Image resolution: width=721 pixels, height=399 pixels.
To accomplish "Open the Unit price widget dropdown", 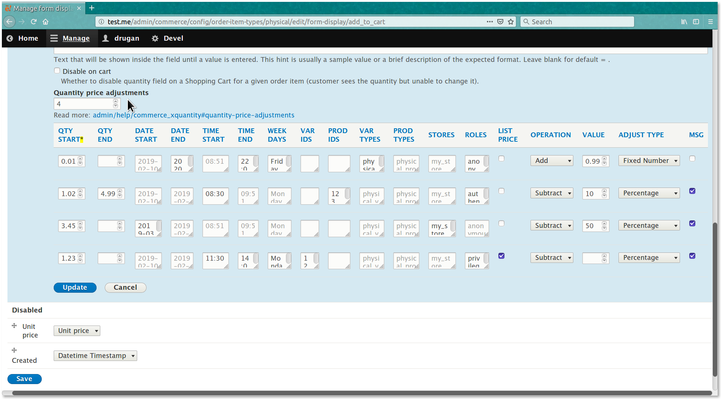I will coord(77,331).
